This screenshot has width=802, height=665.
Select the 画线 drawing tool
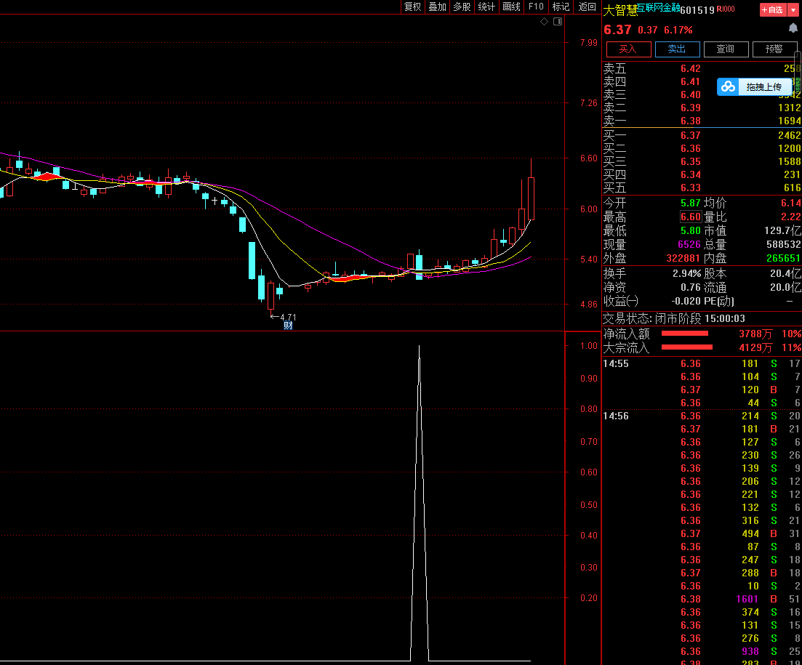point(511,7)
